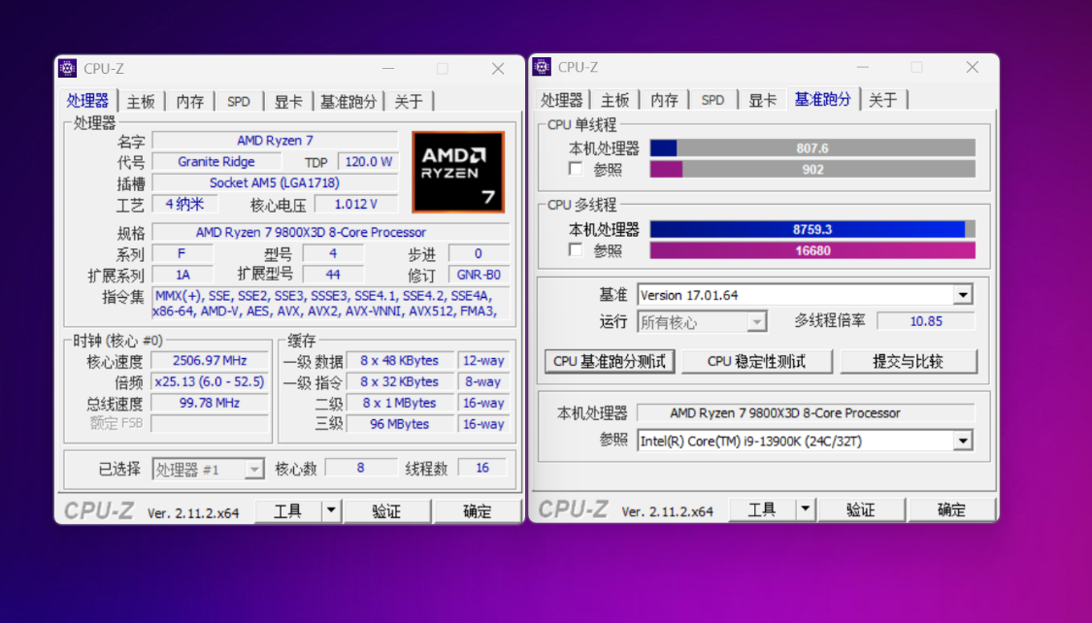Open the 关于 tab in the benchmark window
The width and height of the screenshot is (1092, 623).
click(x=883, y=100)
